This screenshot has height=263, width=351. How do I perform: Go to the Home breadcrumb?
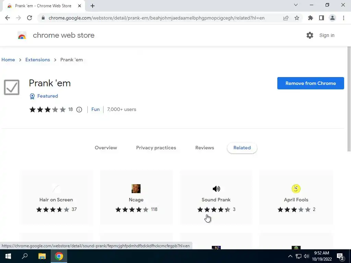[x=8, y=60]
